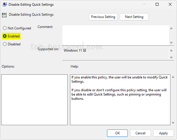Minimize the Disable Editing Quick Settings window

point(143,5)
